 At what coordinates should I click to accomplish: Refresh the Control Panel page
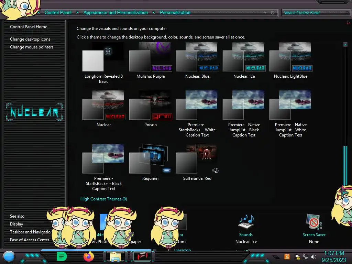pos(273,13)
